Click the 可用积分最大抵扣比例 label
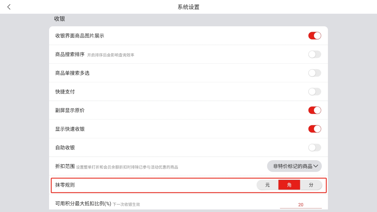The height and width of the screenshot is (212, 377). [83, 204]
